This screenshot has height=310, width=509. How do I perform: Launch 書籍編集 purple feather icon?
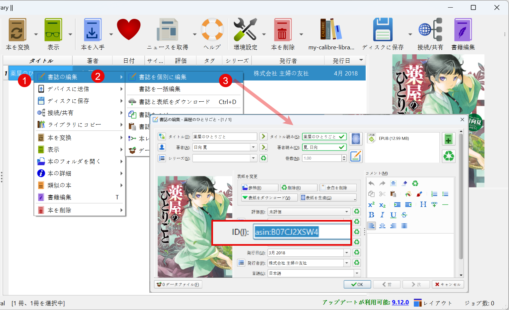[463, 30]
